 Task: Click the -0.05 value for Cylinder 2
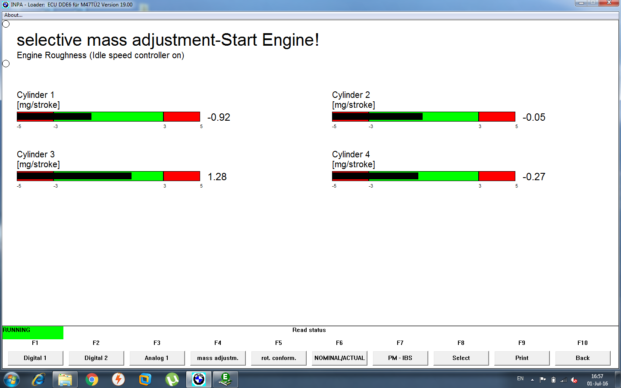click(x=534, y=117)
